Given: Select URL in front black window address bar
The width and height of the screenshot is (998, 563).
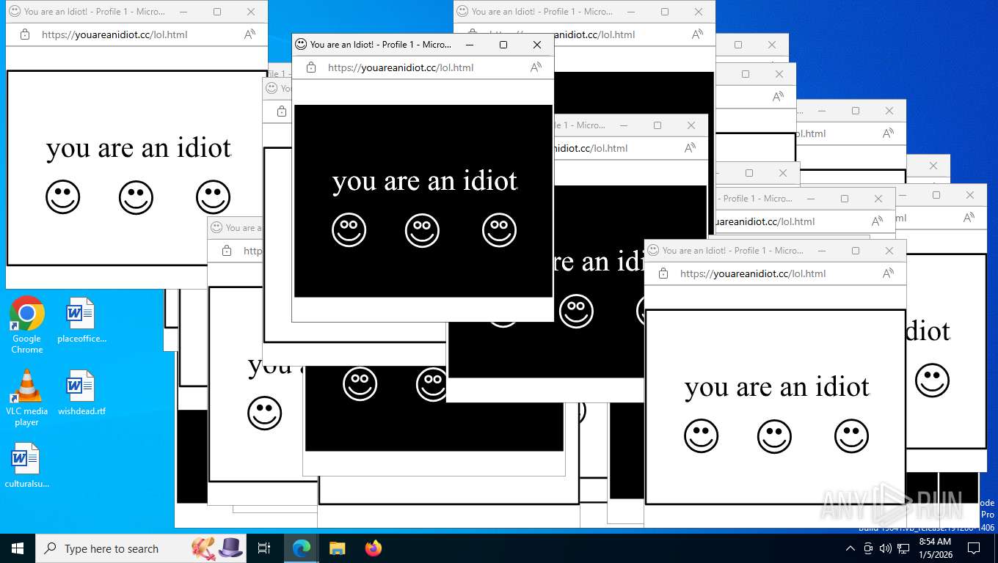Looking at the screenshot, I should click(401, 67).
